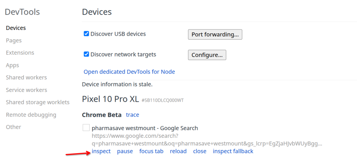Click the trace link for Chrome Beta

(132, 115)
